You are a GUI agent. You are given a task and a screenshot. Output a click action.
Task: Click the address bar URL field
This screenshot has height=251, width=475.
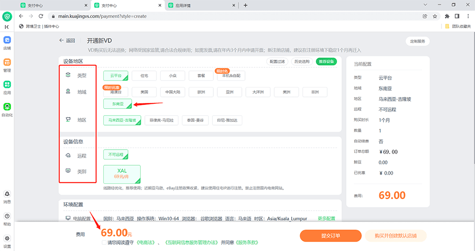[220, 16]
